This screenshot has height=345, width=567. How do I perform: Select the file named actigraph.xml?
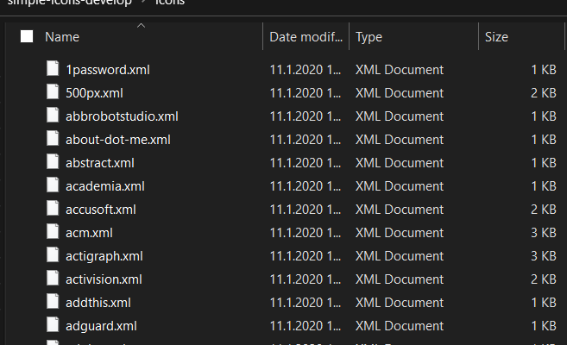pyautogui.click(x=104, y=256)
